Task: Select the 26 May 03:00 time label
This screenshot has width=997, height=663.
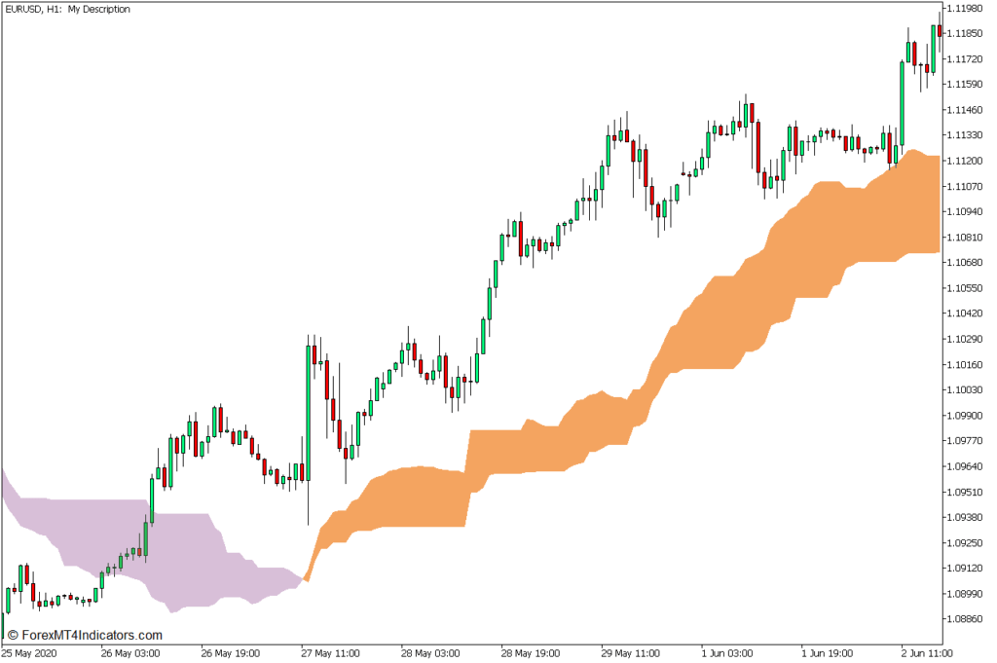Action: tap(132, 653)
